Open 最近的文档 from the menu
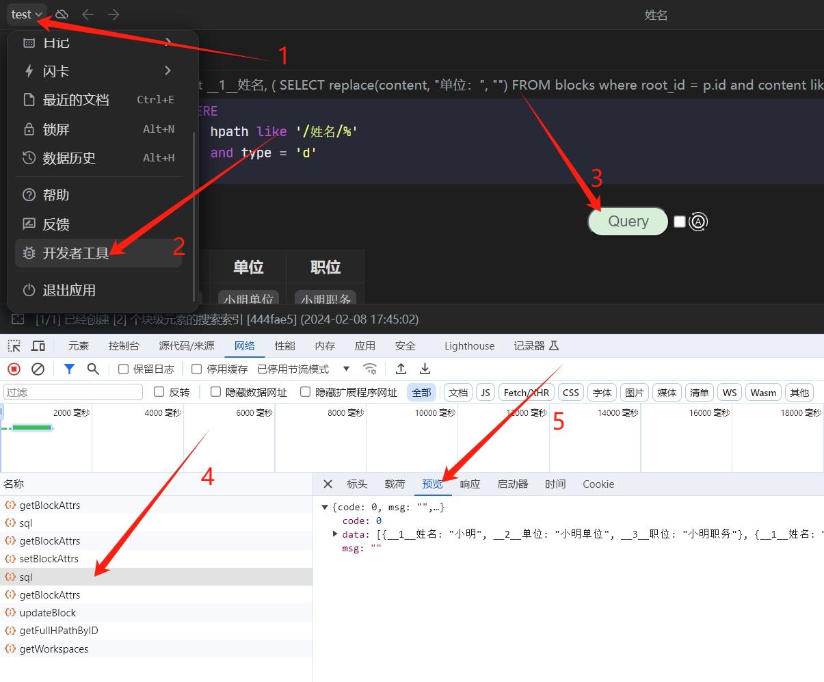Screen dimensions: 824x682 (x=98, y=100)
